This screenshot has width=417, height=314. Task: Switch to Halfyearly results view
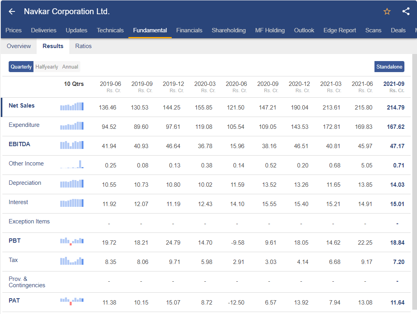47,67
